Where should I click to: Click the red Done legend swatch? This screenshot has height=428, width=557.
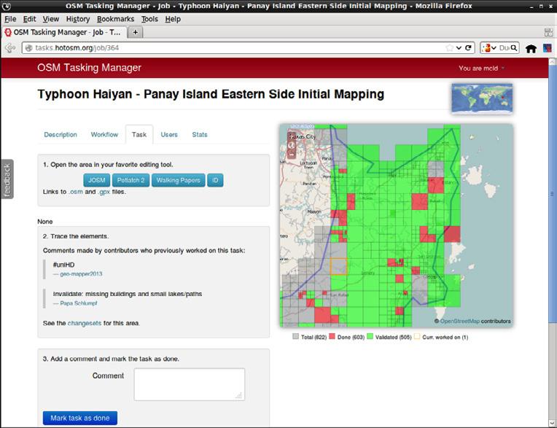point(333,338)
